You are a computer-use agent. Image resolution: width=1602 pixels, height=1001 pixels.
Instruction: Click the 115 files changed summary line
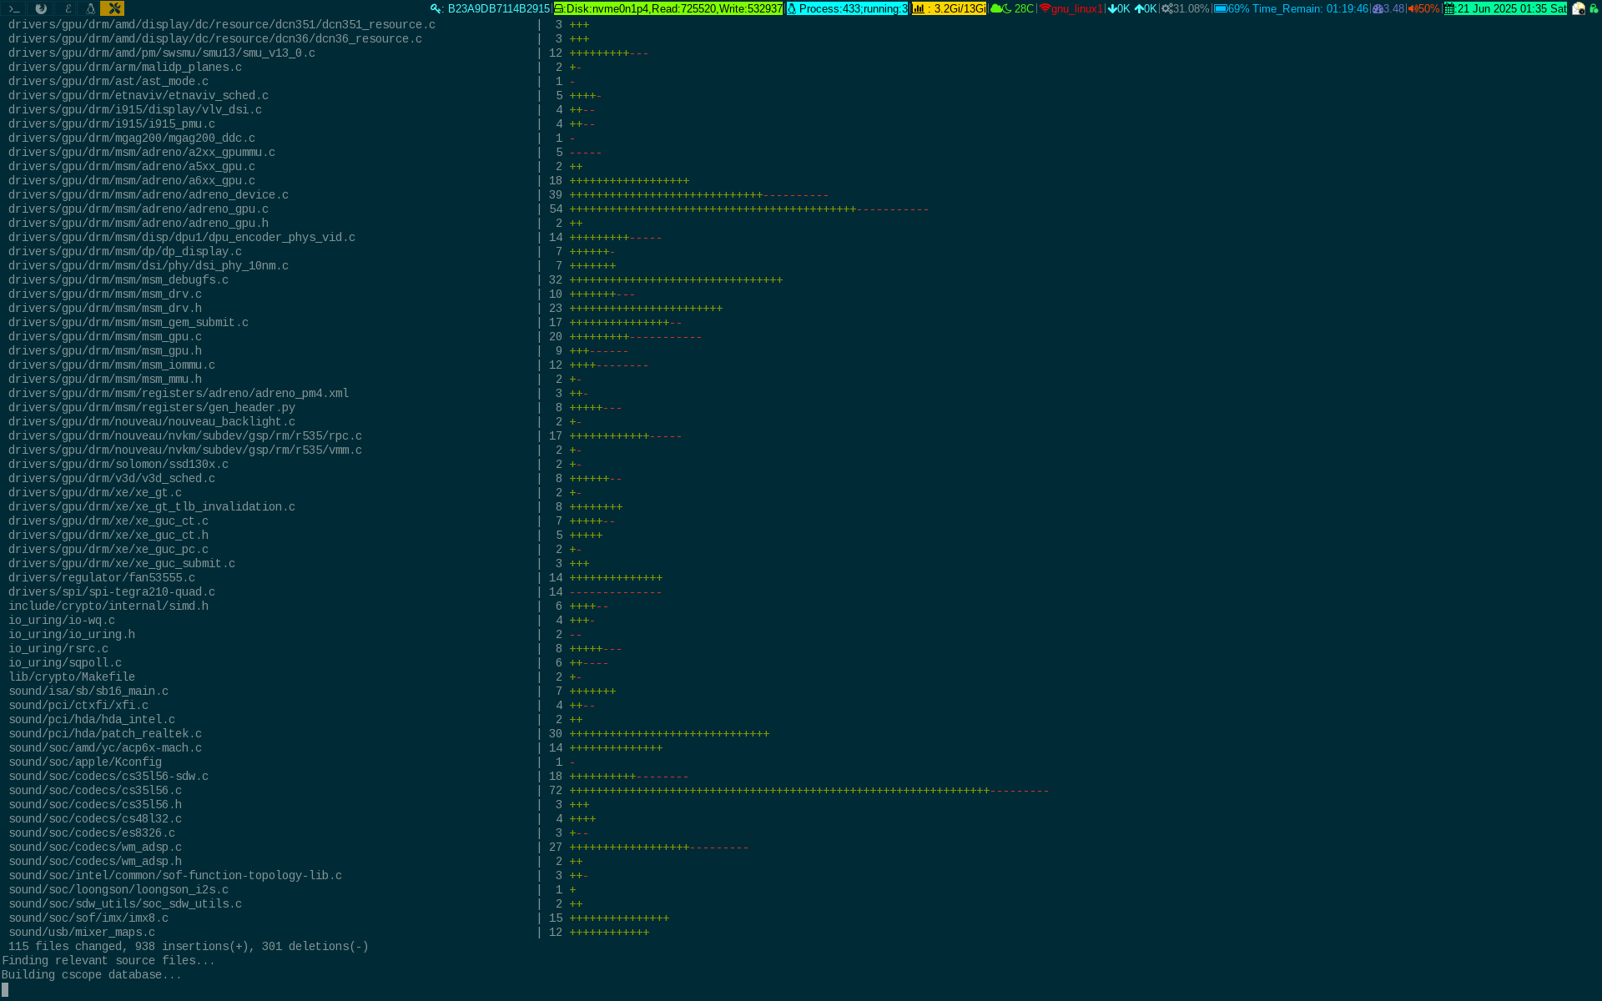(x=189, y=947)
